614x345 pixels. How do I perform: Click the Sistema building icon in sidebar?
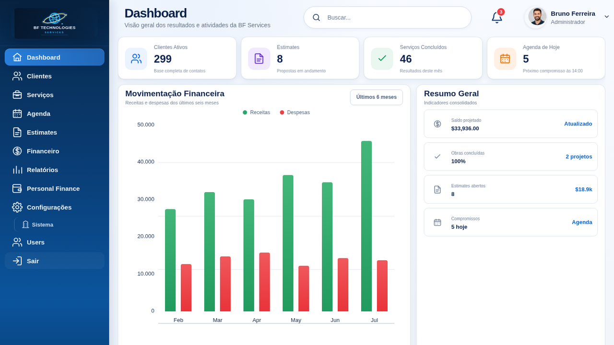click(25, 225)
